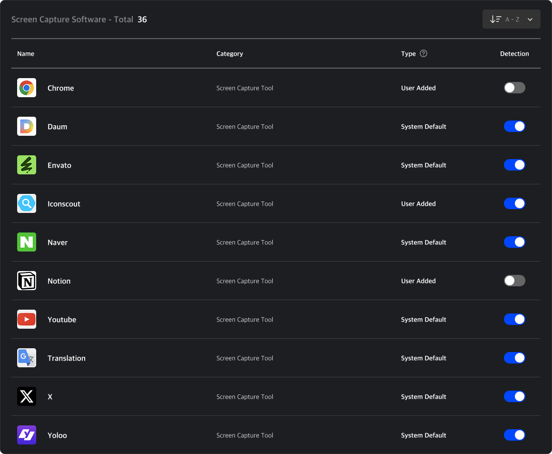Open the A-Z sort dropdown
This screenshot has width=552, height=454.
pyautogui.click(x=511, y=20)
